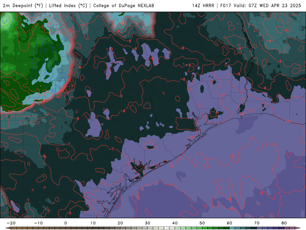This screenshot has width=306, height=230.
Task: Click the 30 value on the color scale
Action: click(148, 223)
